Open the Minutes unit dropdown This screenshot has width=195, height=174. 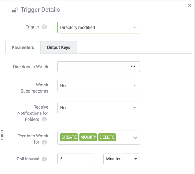(122, 159)
